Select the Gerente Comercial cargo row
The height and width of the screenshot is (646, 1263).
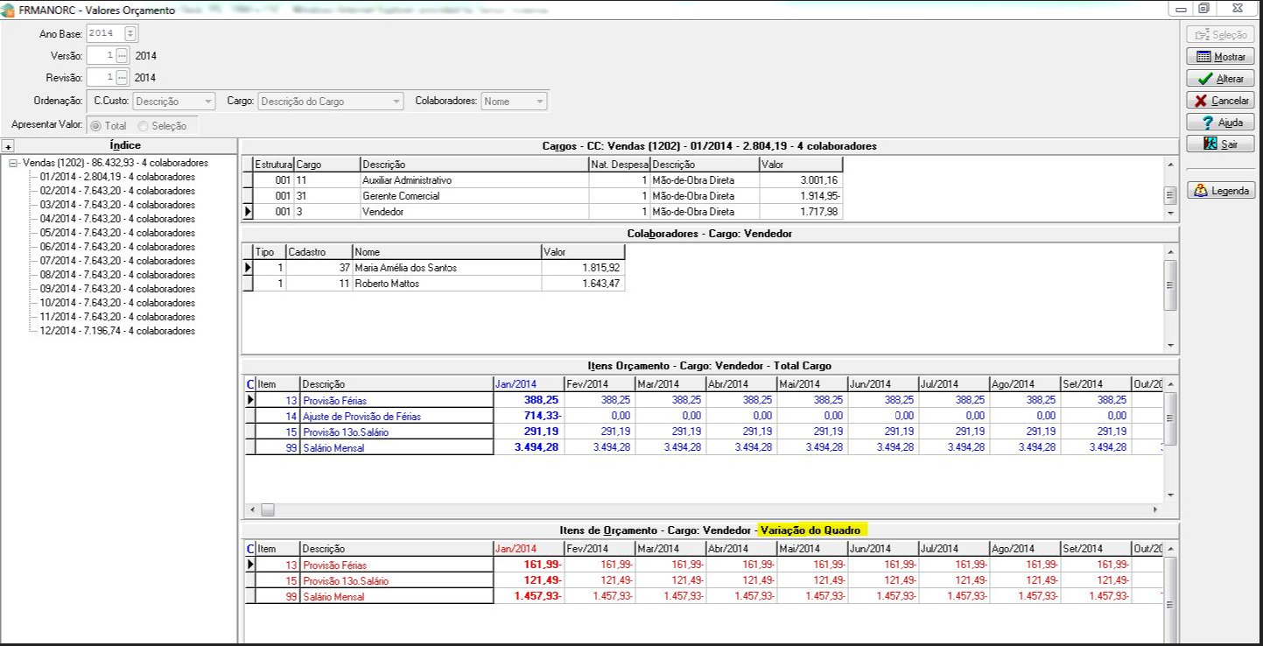click(x=401, y=196)
